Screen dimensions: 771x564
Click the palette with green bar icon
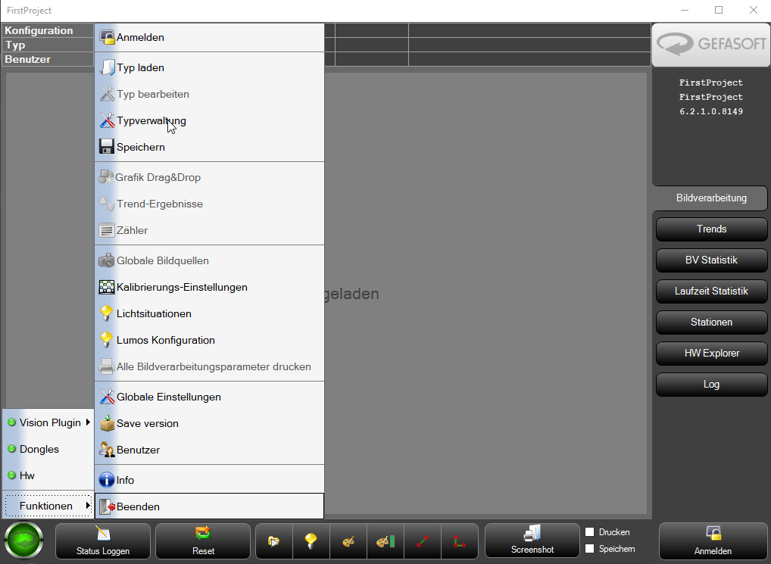[385, 541]
